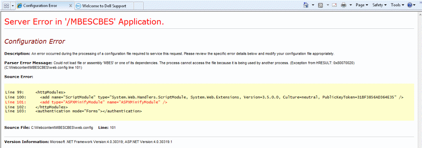The height and width of the screenshot is (148, 422).
Task: Expand the Home button dropdown arrow
Action: click(x=313, y=5)
